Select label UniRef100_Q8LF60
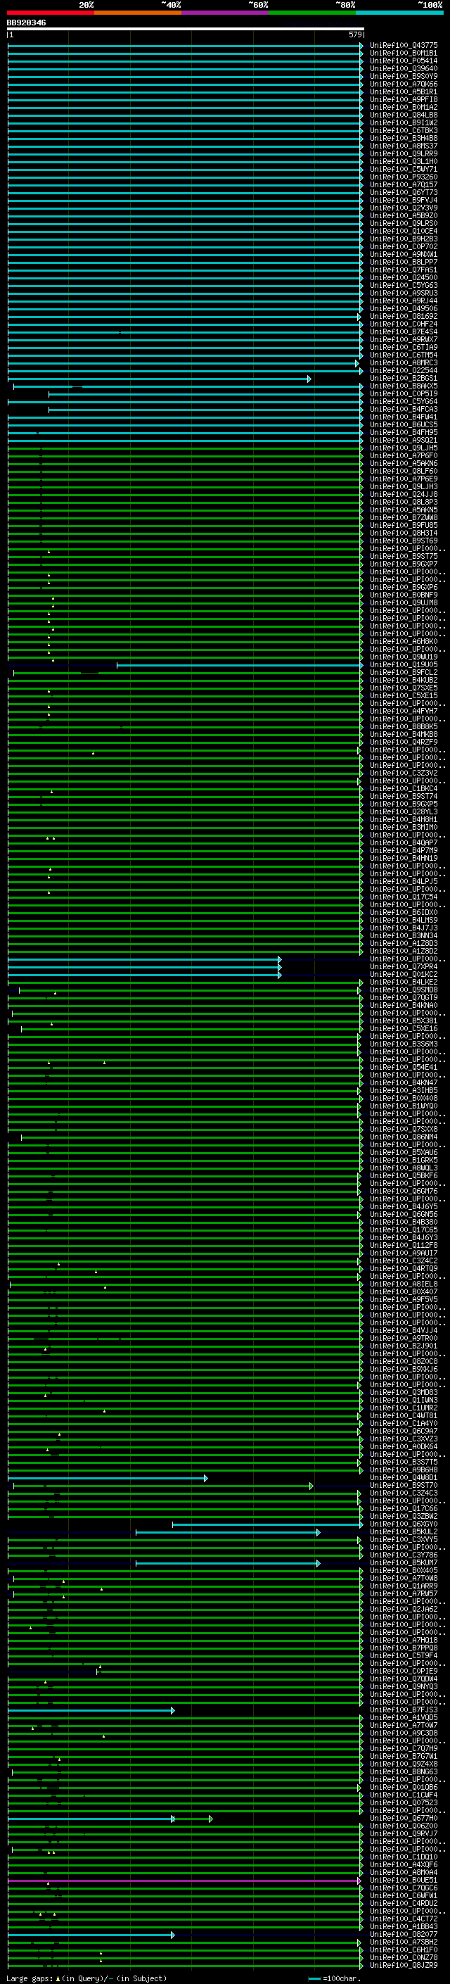Viewport: 450px width, 1984px height. click(x=404, y=472)
